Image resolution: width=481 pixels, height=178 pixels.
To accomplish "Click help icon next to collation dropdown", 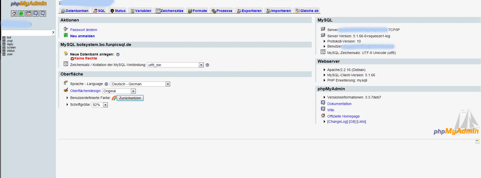I will [207, 65].
